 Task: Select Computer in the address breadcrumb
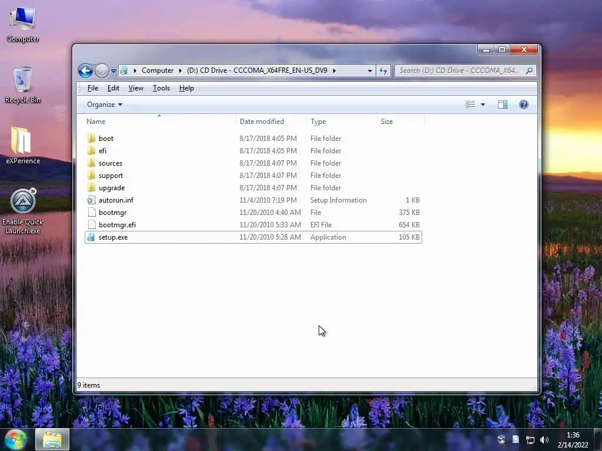pyautogui.click(x=158, y=70)
